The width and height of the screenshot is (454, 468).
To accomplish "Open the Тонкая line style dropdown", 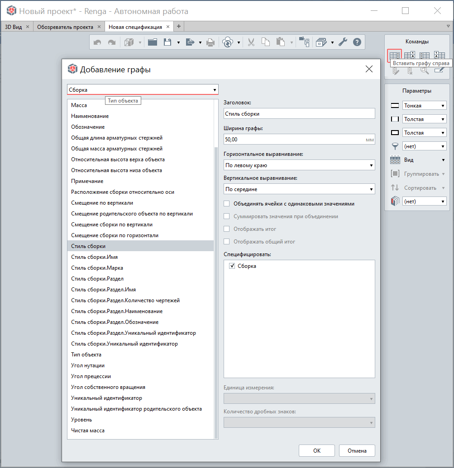I will pyautogui.click(x=425, y=106).
